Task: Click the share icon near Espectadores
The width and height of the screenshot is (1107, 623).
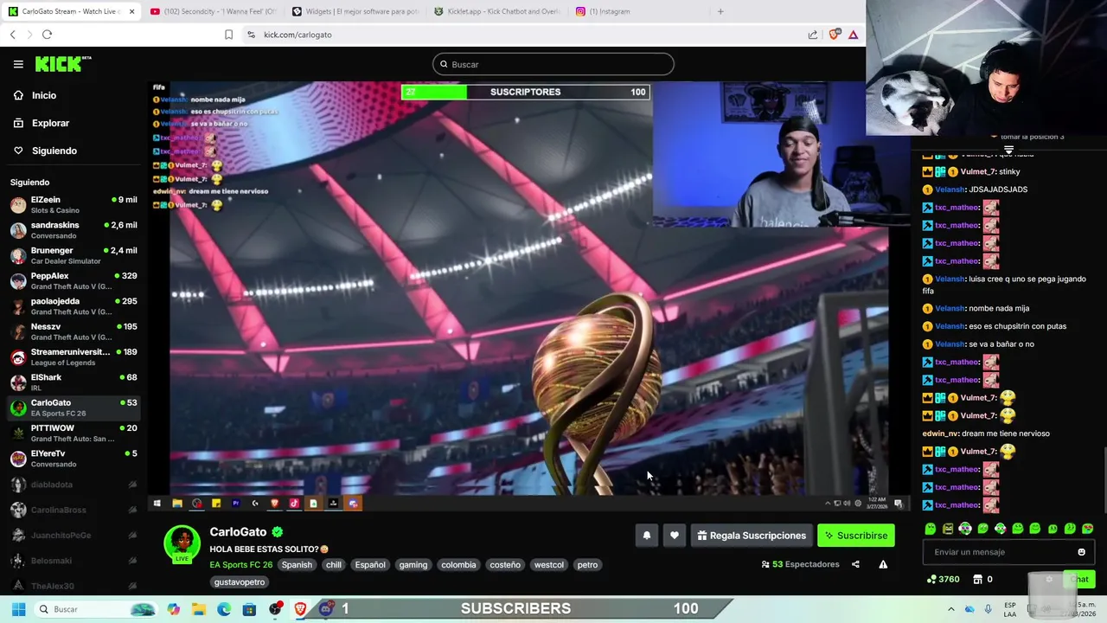Action: 855,564
